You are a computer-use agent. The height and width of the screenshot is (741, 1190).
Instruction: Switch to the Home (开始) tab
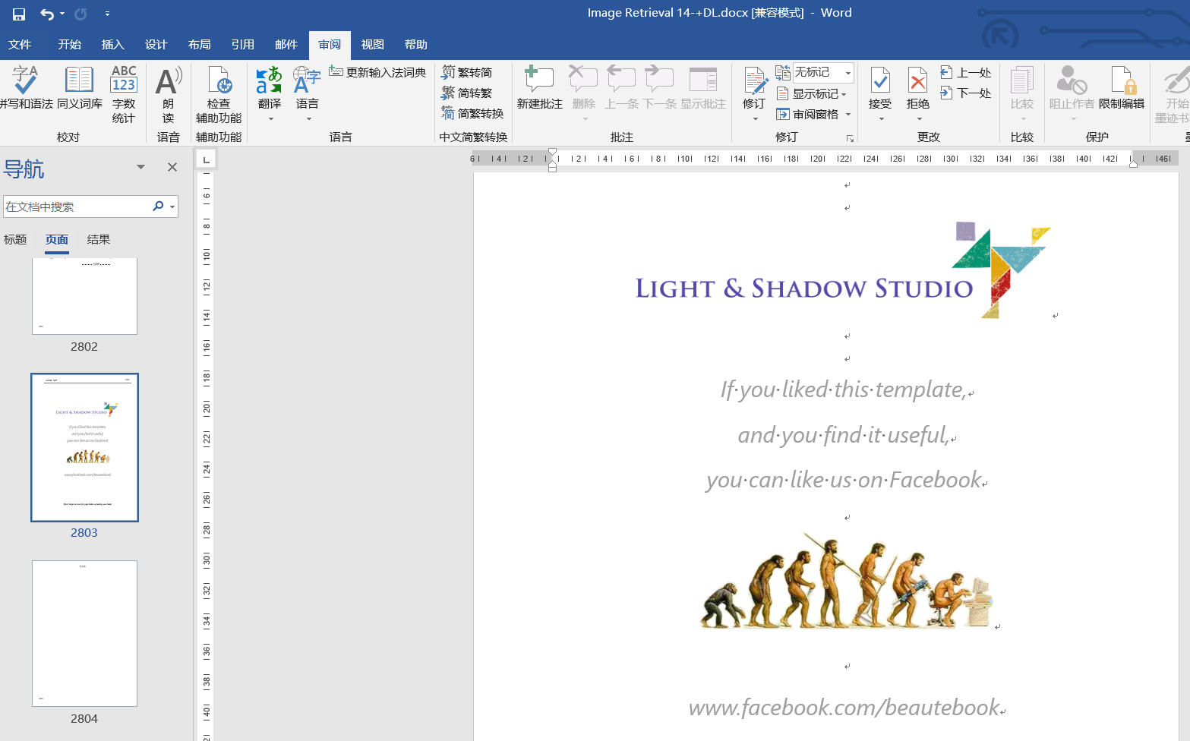tap(70, 45)
